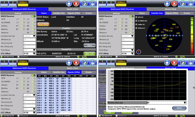Toggle the Antenna 5V switch on the Satellite View screen

tap(132, 33)
